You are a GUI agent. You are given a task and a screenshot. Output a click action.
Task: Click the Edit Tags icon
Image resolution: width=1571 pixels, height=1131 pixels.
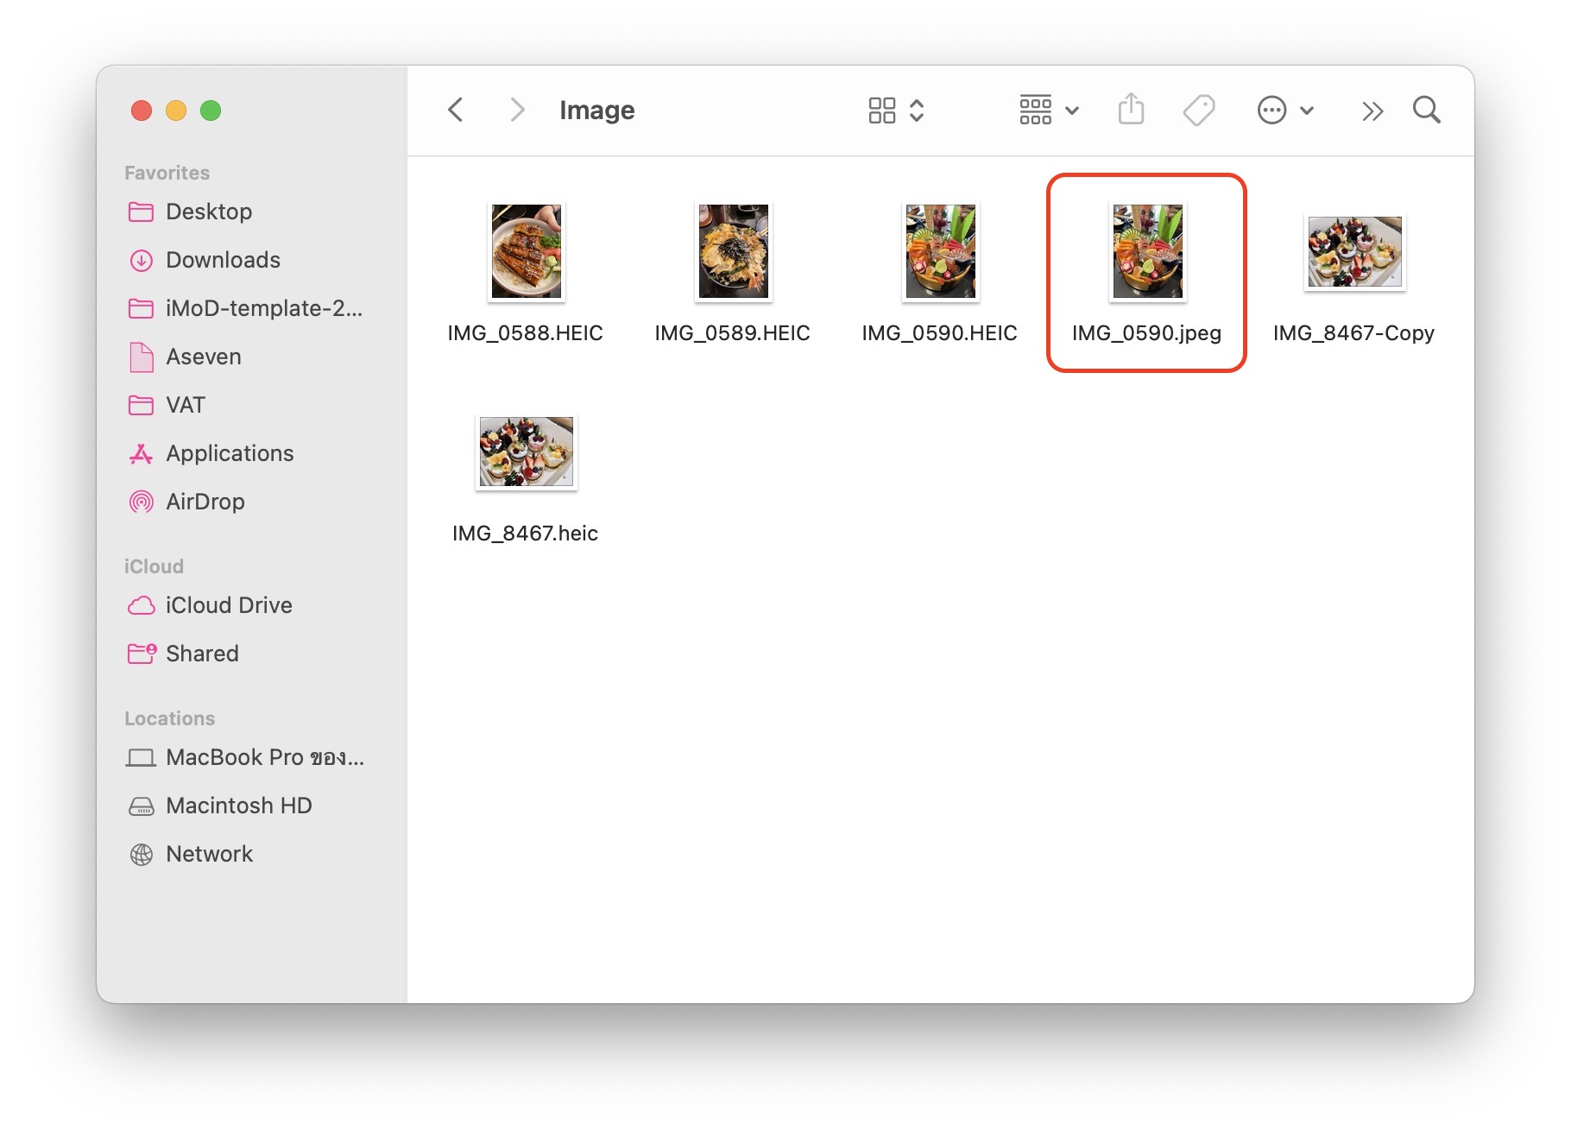[x=1198, y=111]
